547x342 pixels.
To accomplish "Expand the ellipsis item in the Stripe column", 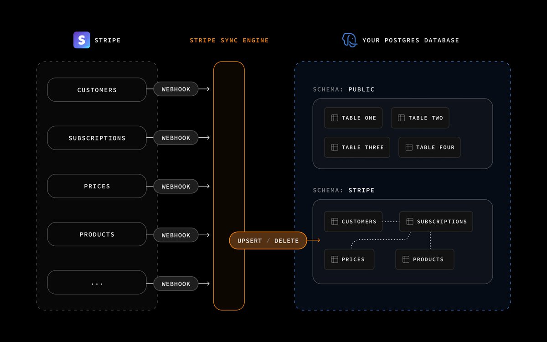I will [97, 283].
